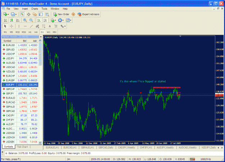Switch to the GBPCAD,Daily chart tab
Screen dimensions: 225x162
click(x=106, y=148)
